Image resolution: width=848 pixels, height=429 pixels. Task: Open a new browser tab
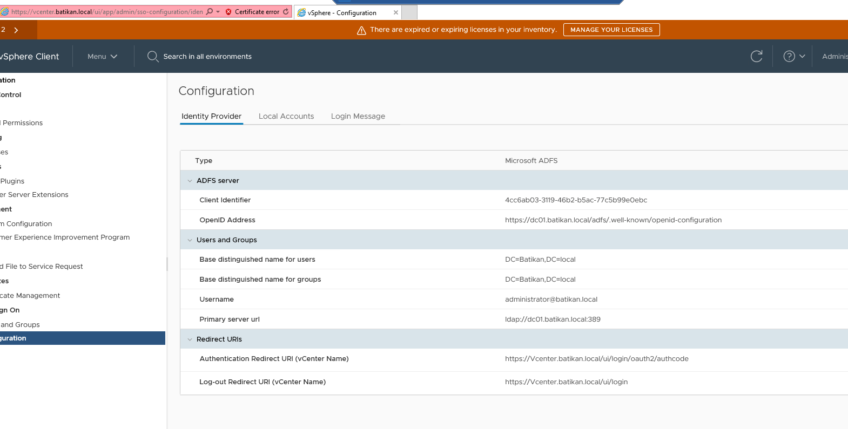[410, 12]
